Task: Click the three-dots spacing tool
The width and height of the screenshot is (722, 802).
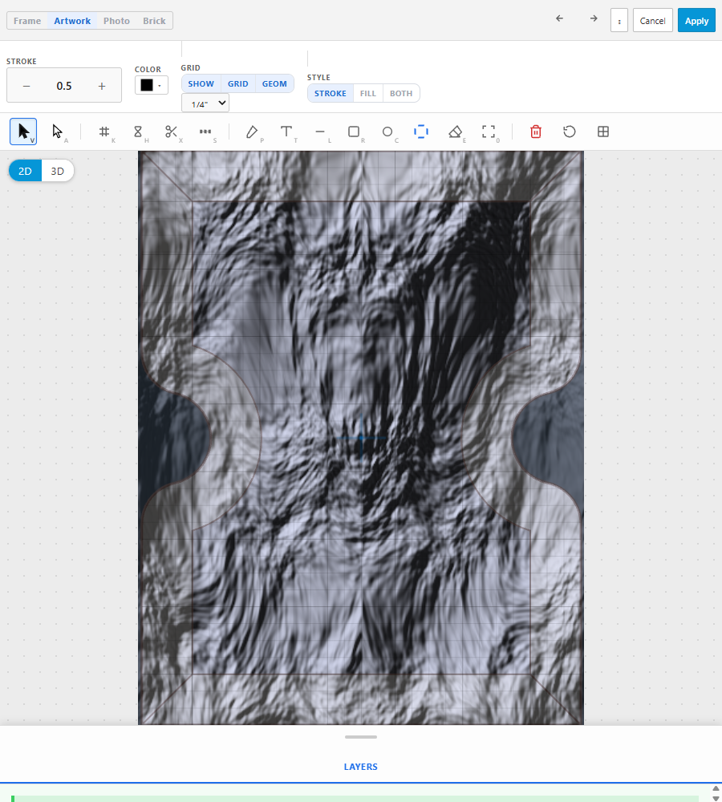Action: [205, 132]
